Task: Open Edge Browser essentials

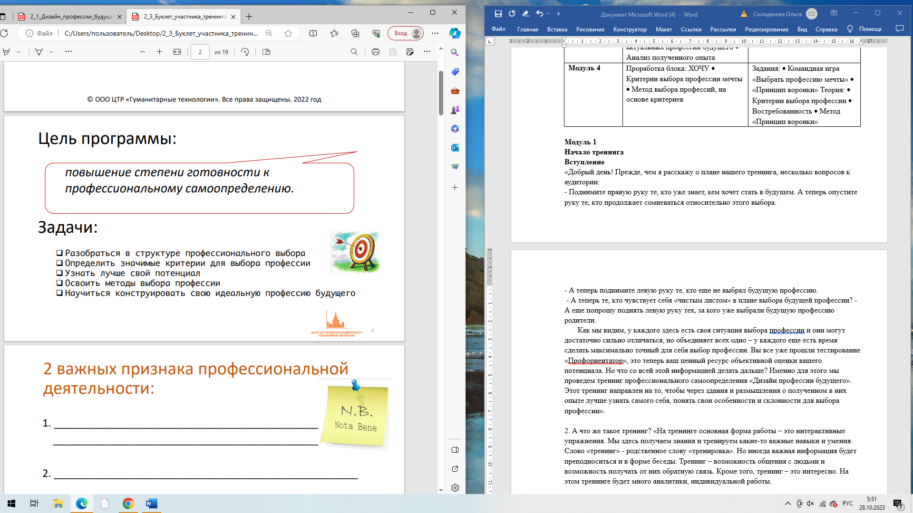Action: coord(376,33)
